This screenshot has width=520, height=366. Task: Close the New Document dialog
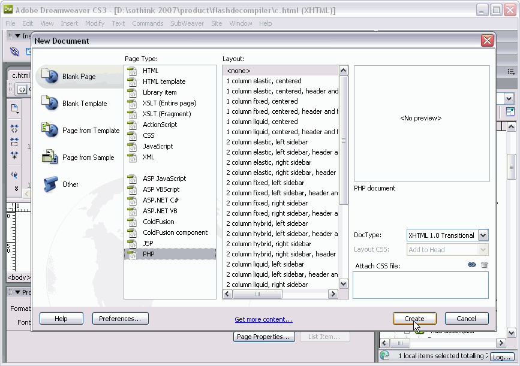tap(487, 40)
